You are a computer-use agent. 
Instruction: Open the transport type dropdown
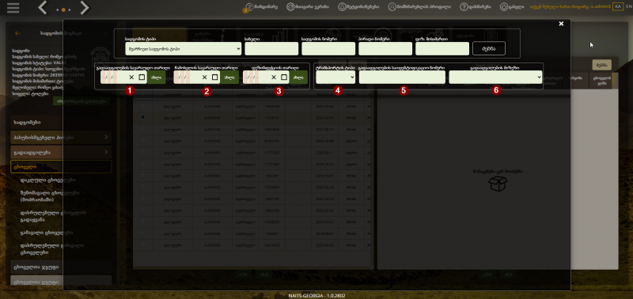[335, 77]
